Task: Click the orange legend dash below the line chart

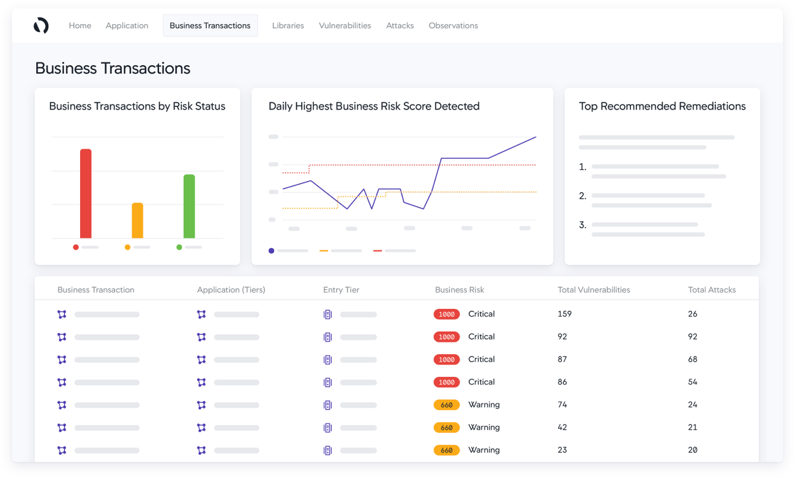Action: 323,251
